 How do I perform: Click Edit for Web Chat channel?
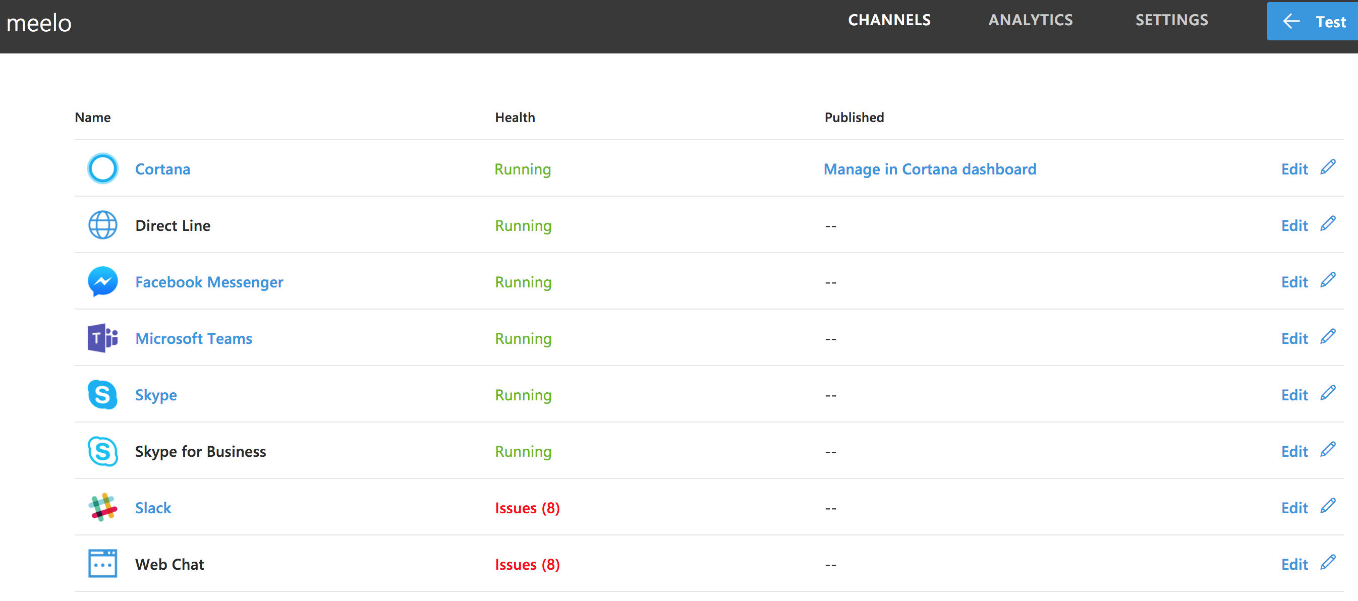click(x=1294, y=565)
